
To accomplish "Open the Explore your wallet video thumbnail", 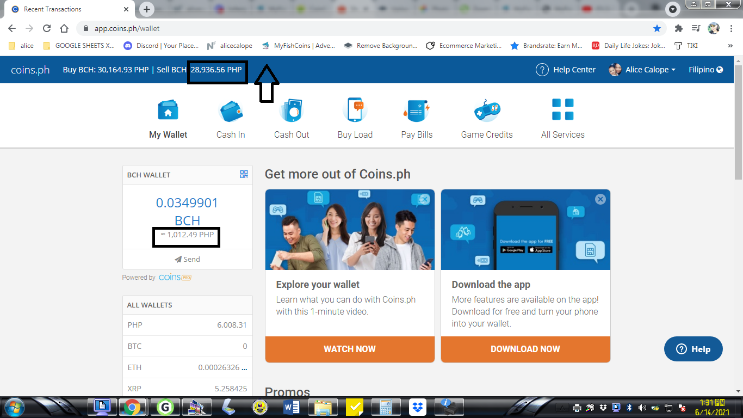I will click(x=350, y=230).
